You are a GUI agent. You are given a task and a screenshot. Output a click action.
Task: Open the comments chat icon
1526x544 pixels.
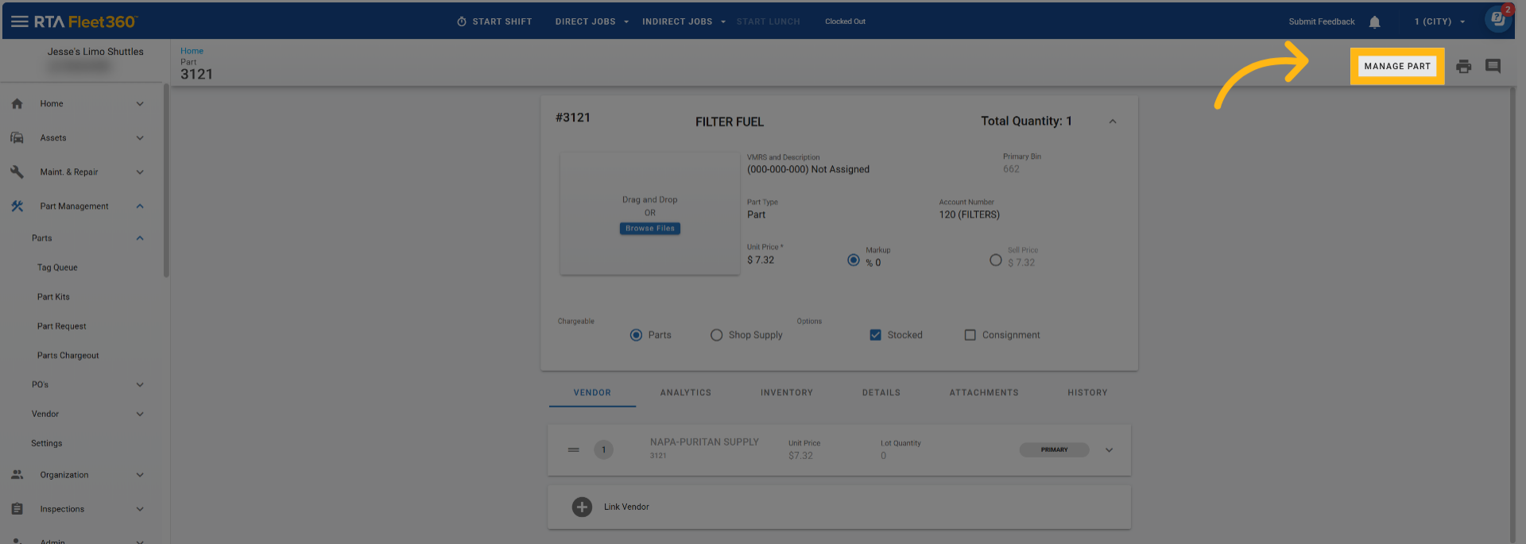[1493, 66]
